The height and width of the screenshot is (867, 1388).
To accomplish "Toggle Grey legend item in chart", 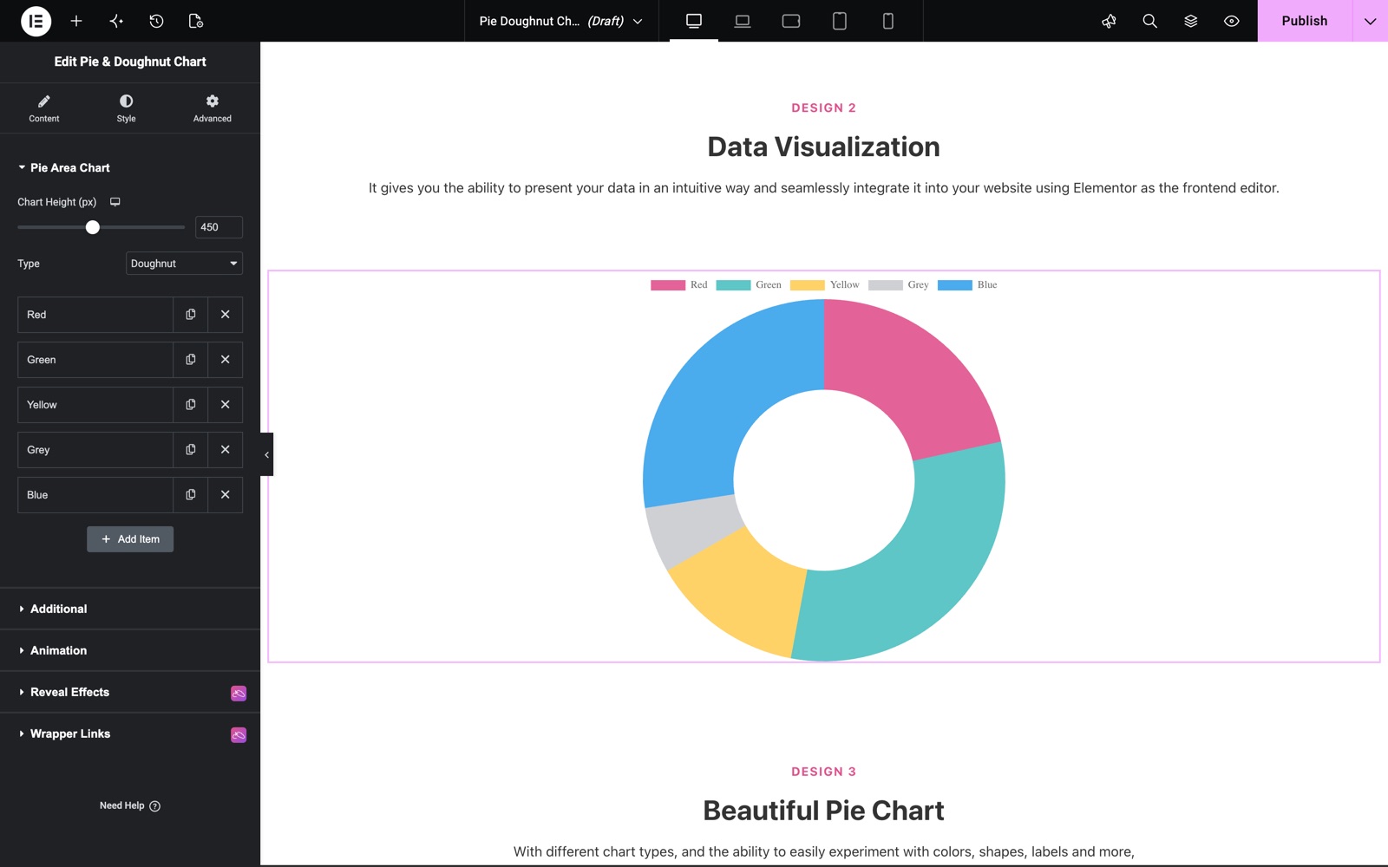I will [899, 284].
